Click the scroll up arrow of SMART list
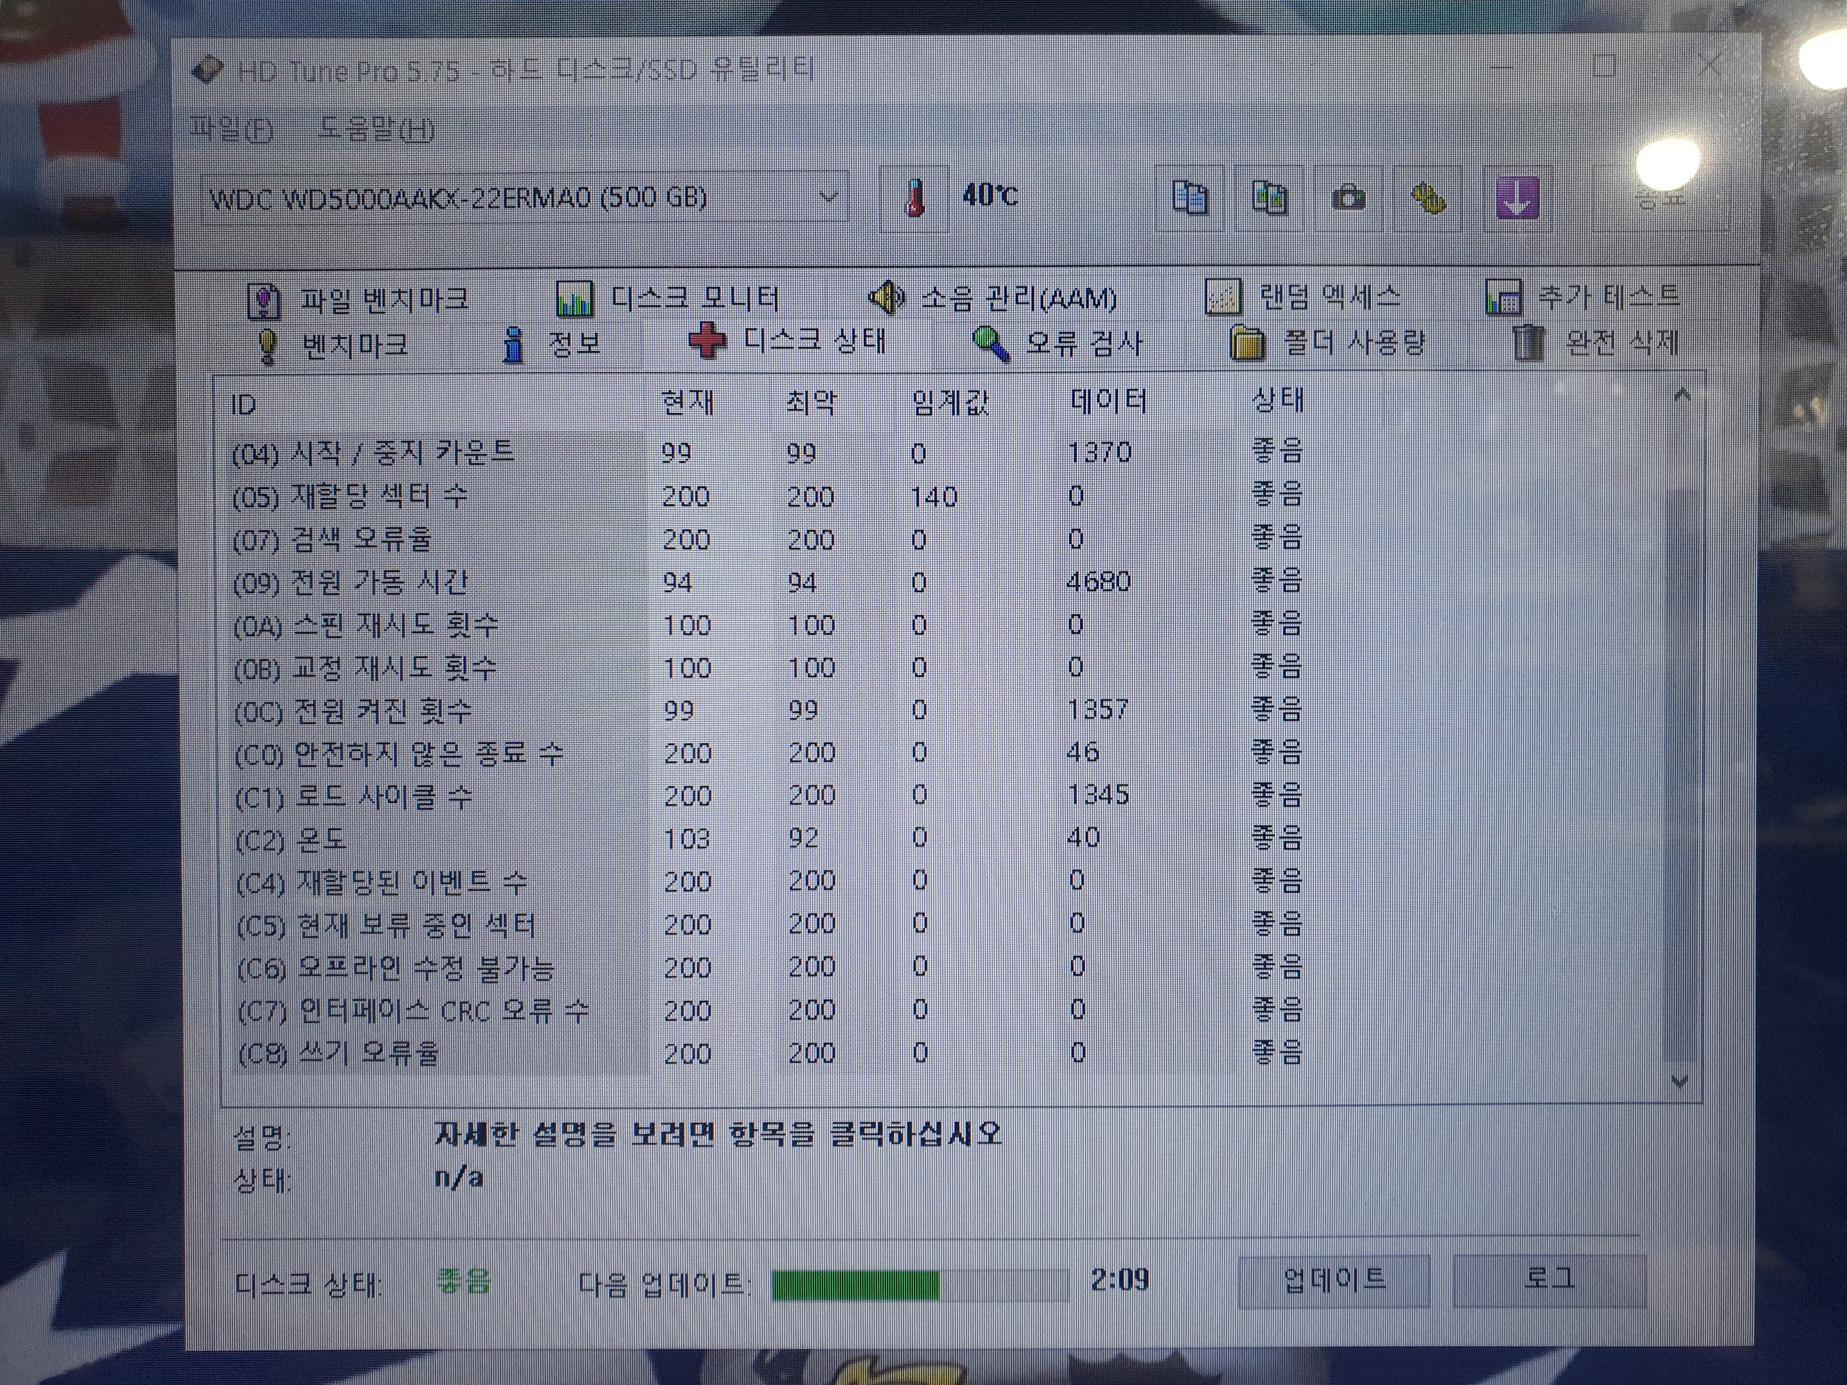Screen dimensions: 1847x1385 pos(1682,395)
